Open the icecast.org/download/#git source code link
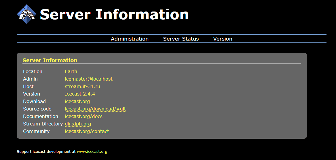Image resolution: width=336 pixels, height=160 pixels. tap(95, 109)
